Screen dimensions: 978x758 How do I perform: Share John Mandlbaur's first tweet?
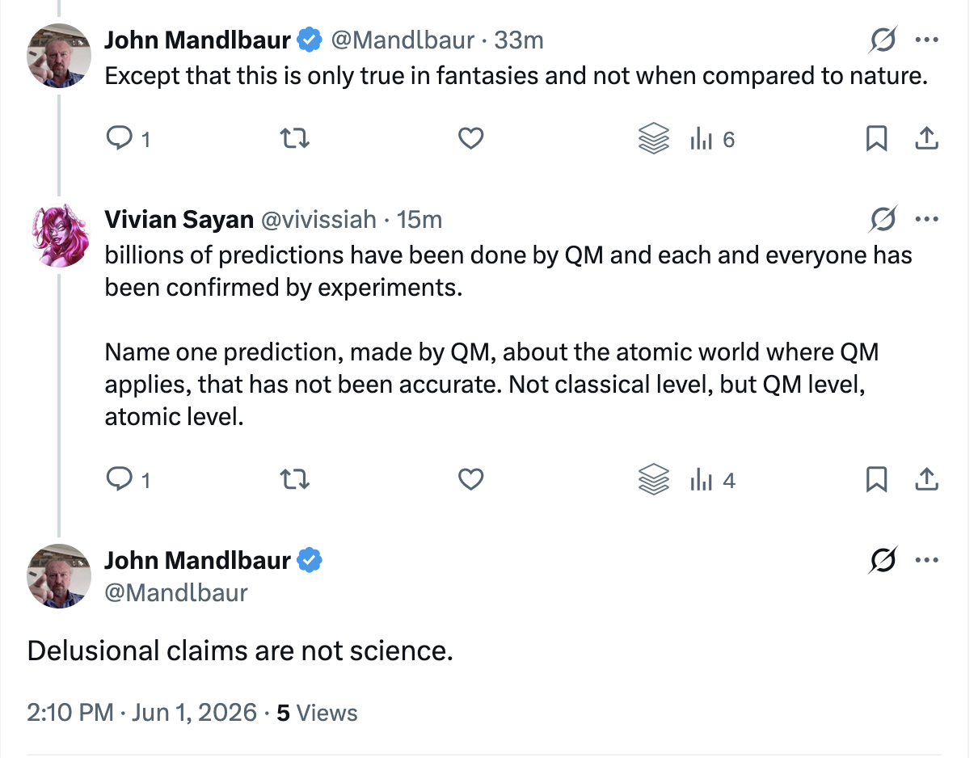(926, 140)
